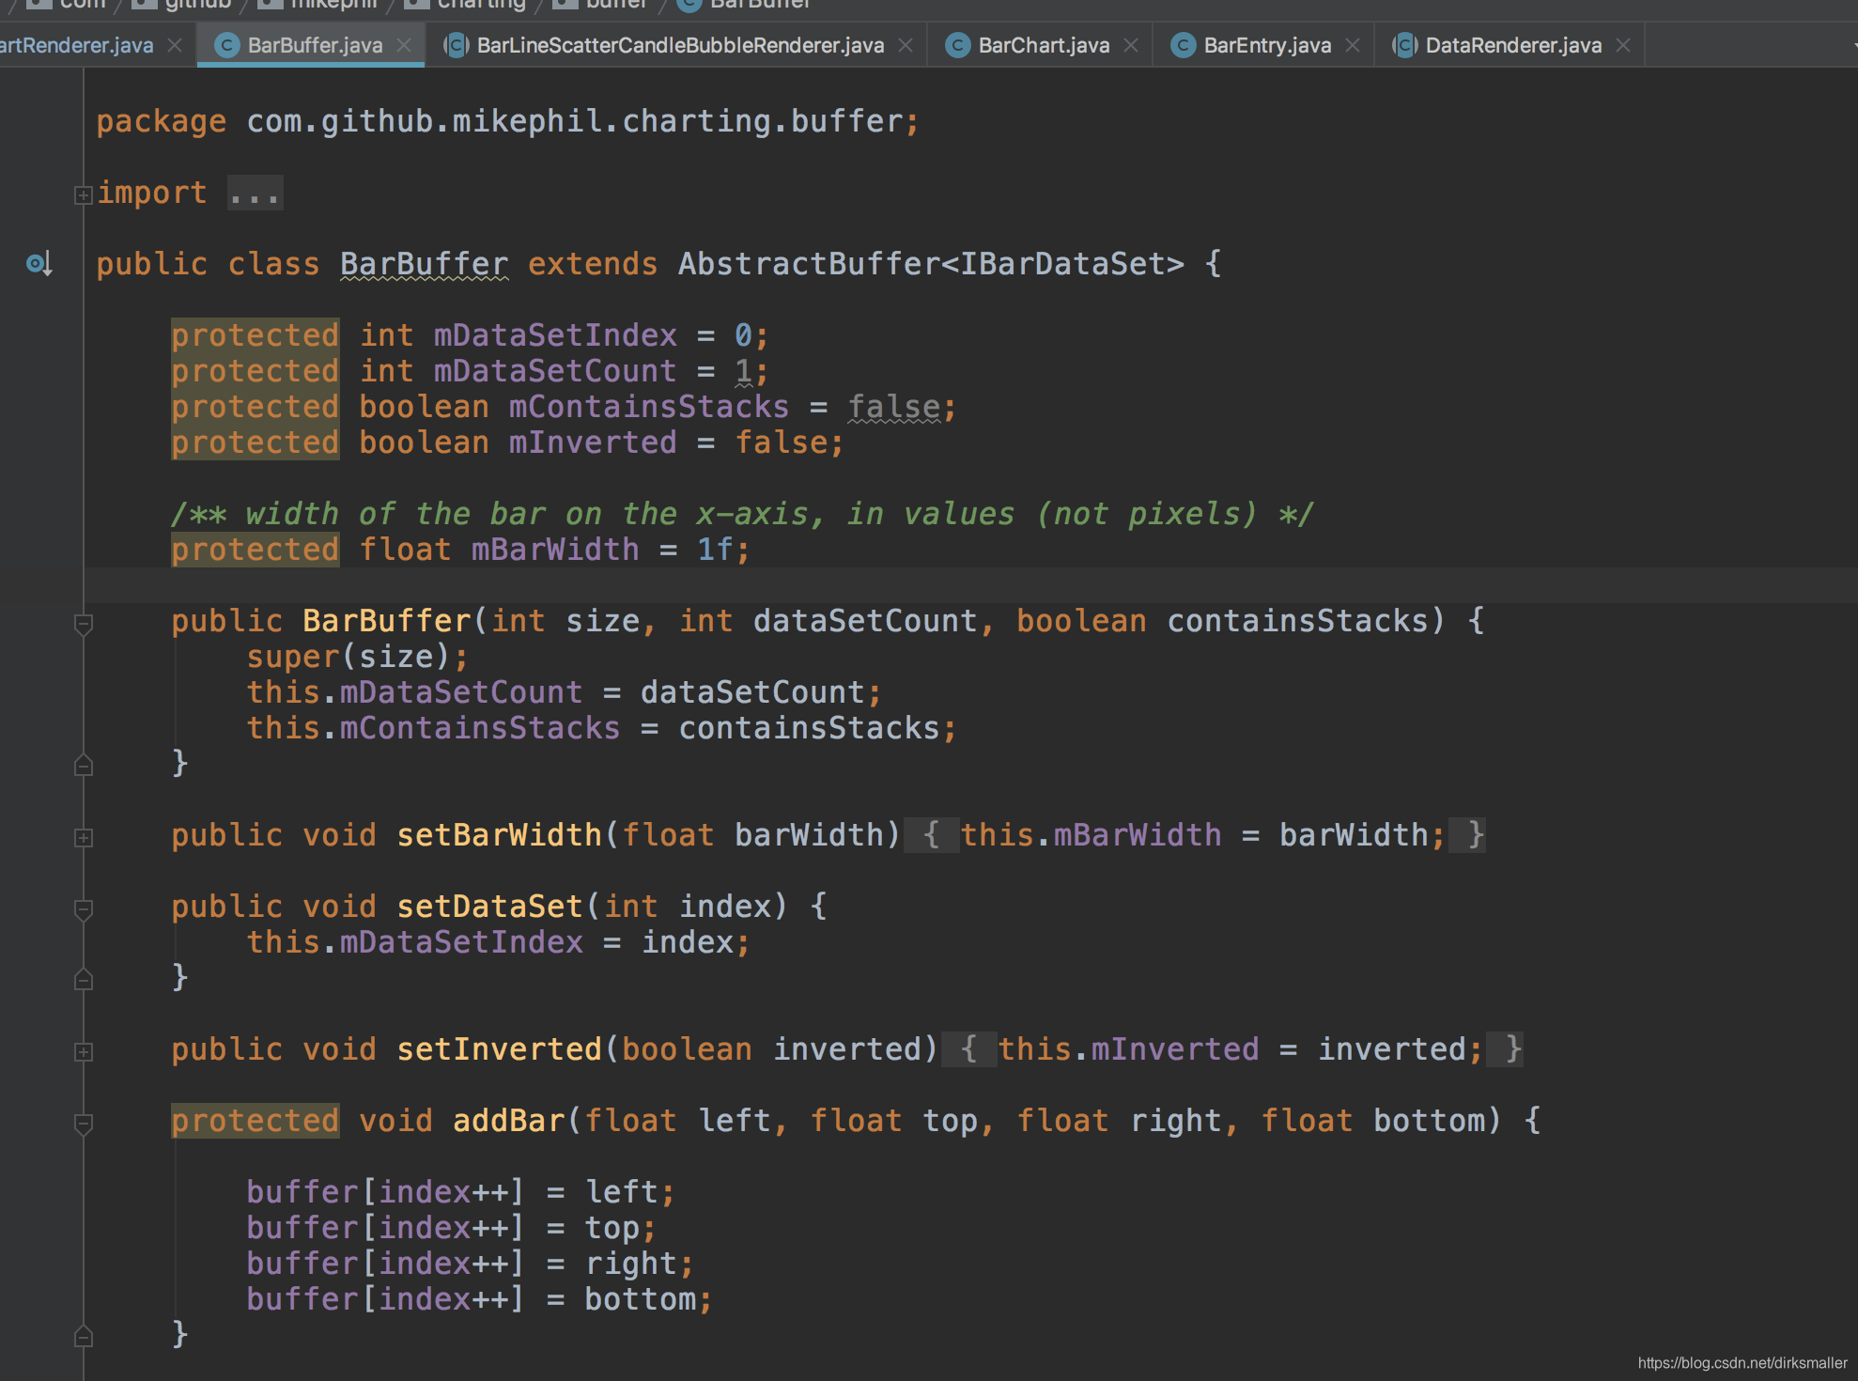The width and height of the screenshot is (1858, 1381).
Task: Click the mInverted field declaration
Action: (593, 442)
